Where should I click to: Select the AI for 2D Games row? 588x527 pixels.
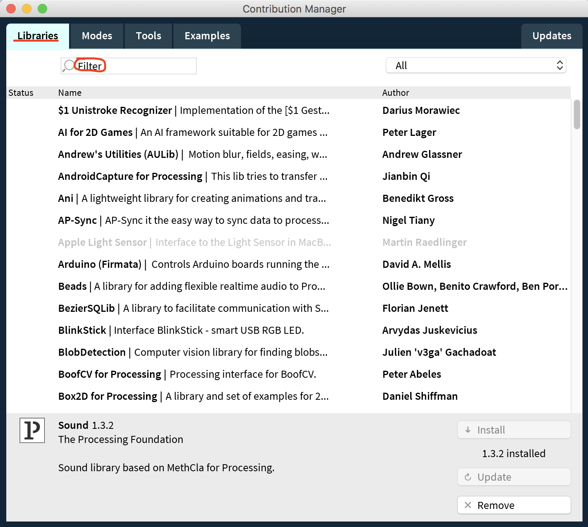tap(289, 132)
